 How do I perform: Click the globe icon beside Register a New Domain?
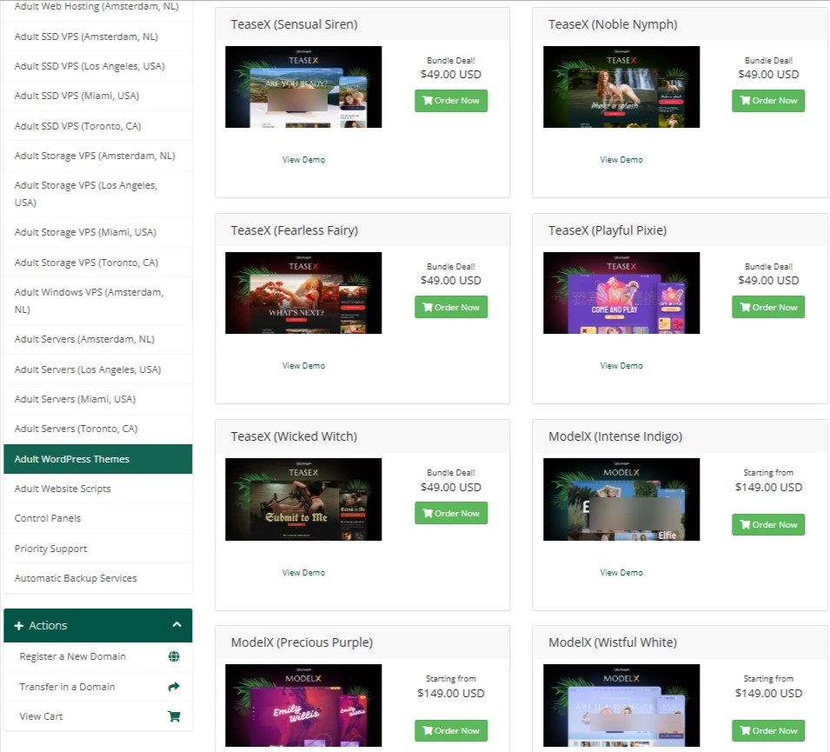click(x=174, y=656)
